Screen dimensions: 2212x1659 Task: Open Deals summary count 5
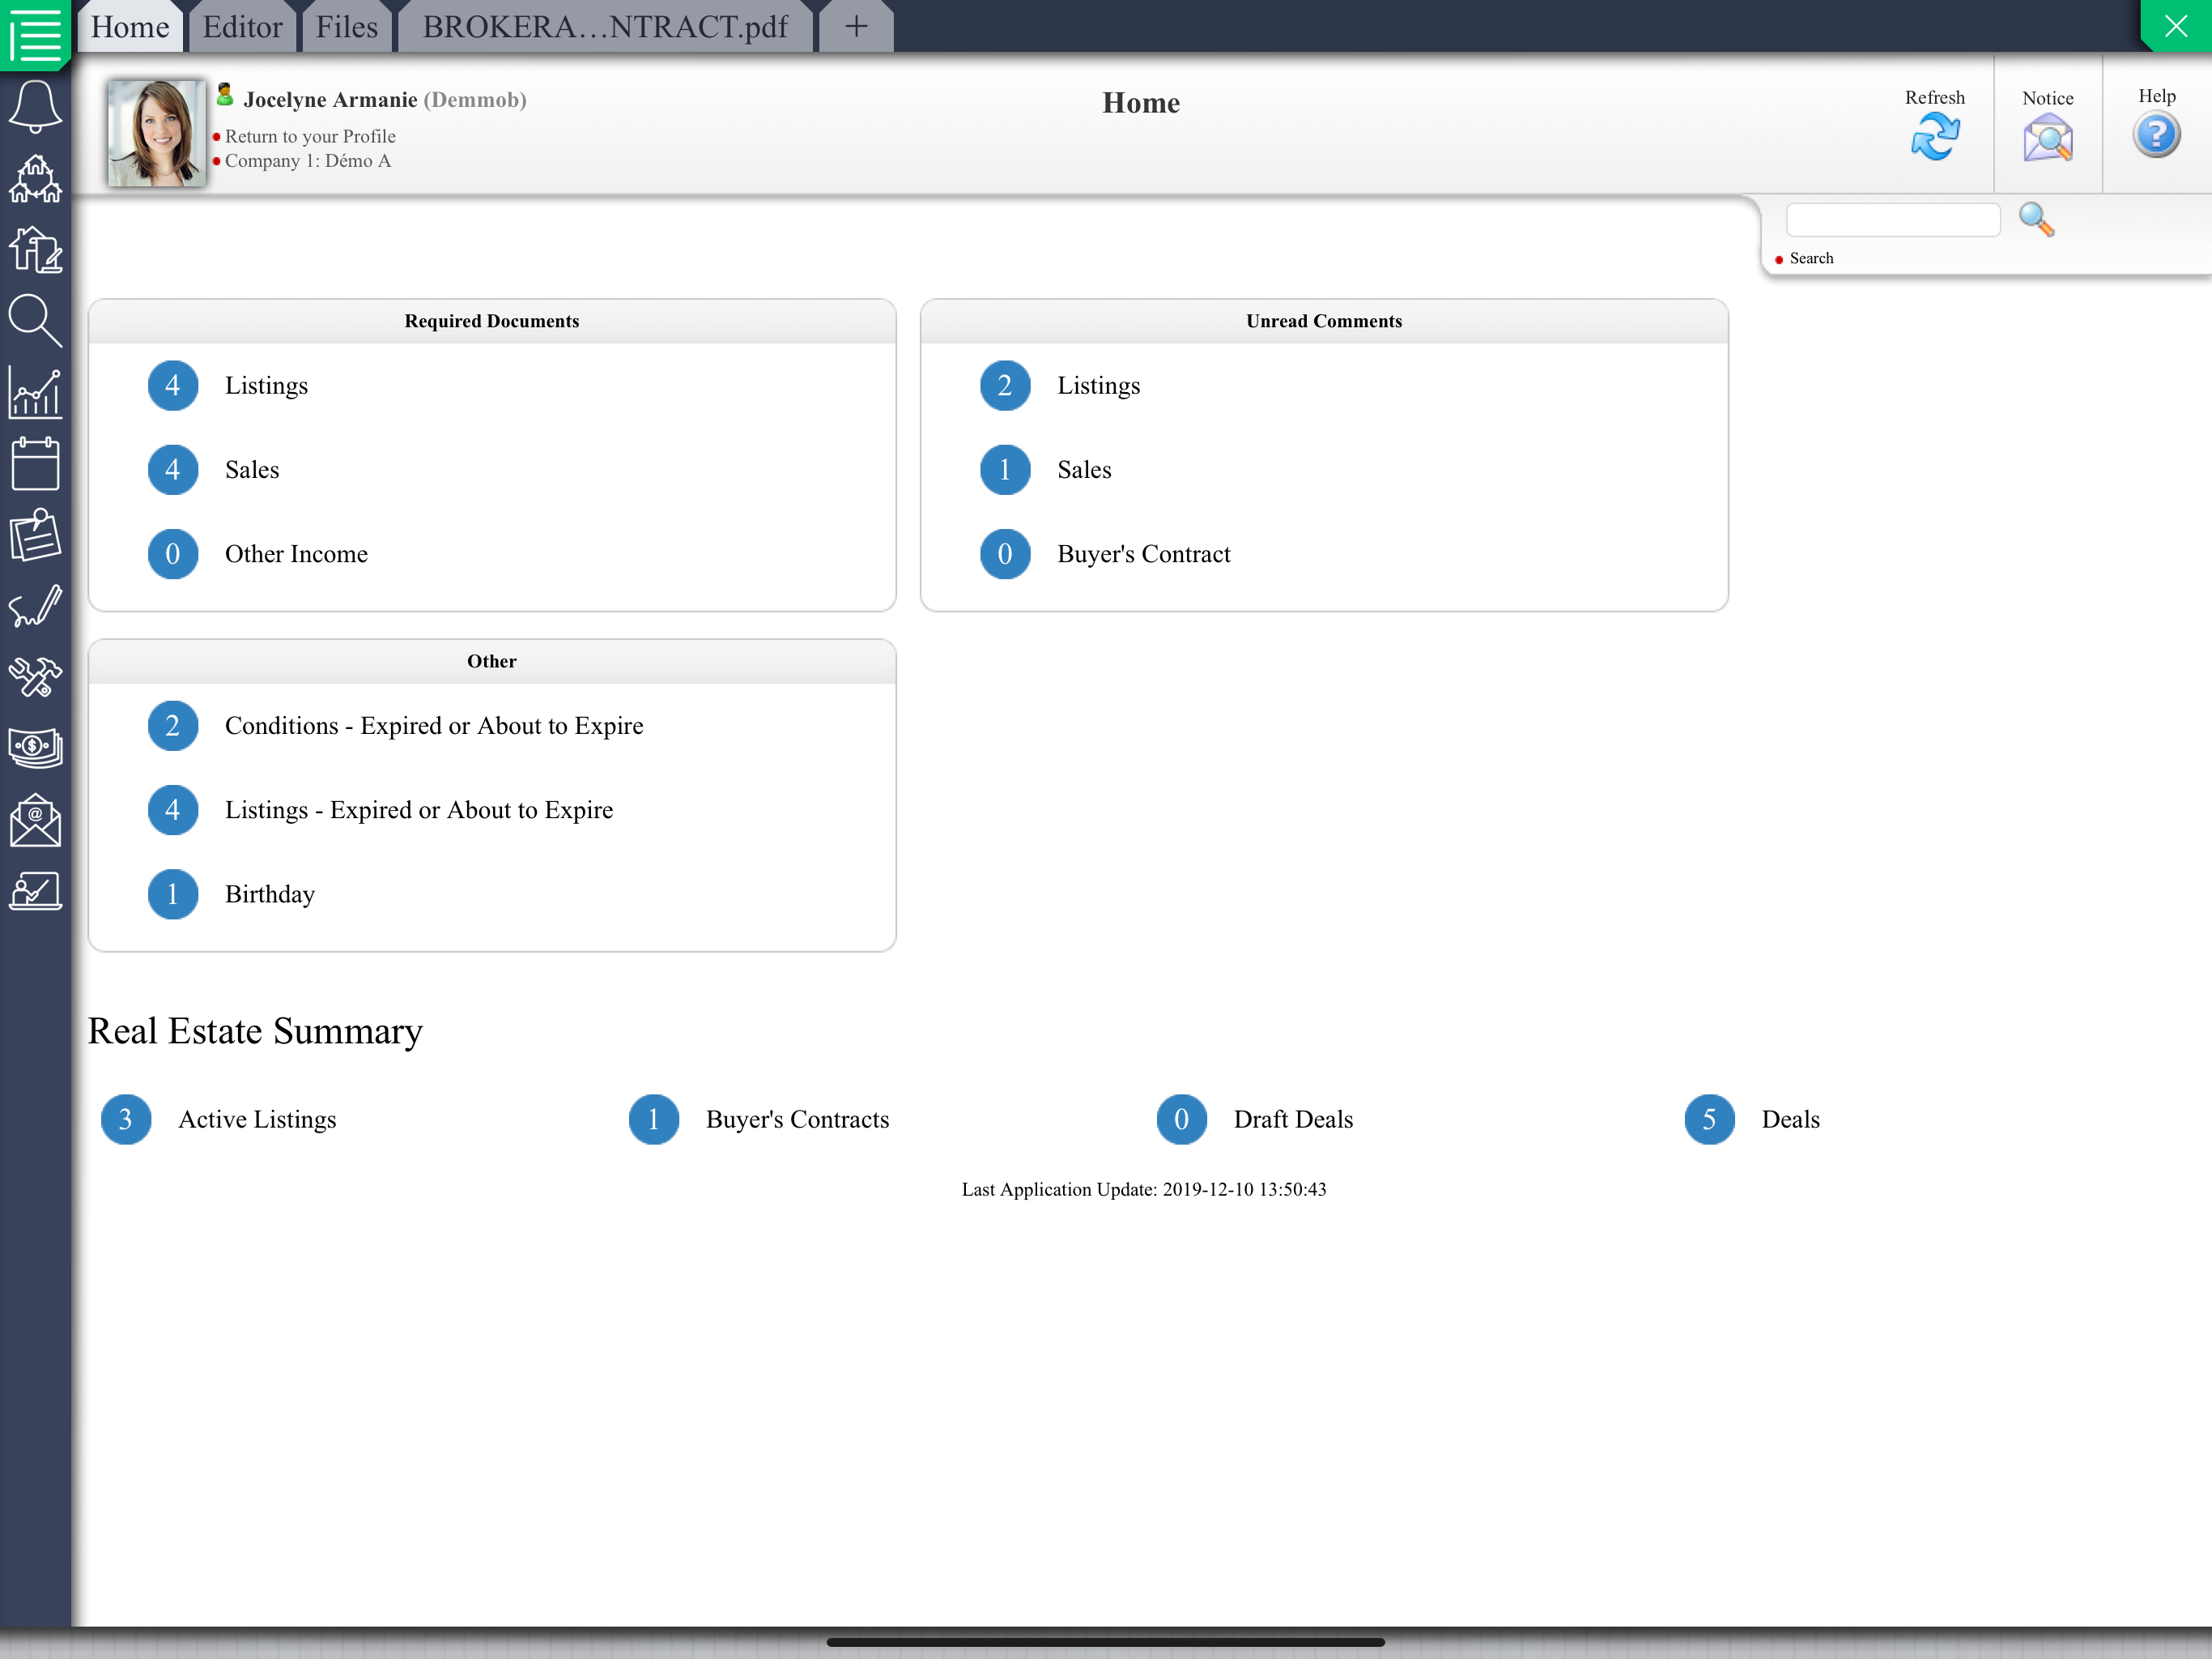tap(1709, 1120)
